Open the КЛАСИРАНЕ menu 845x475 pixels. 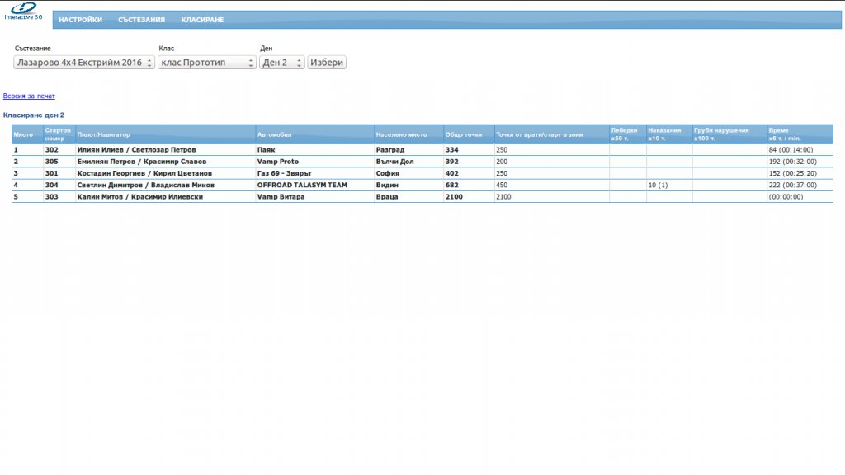202,20
